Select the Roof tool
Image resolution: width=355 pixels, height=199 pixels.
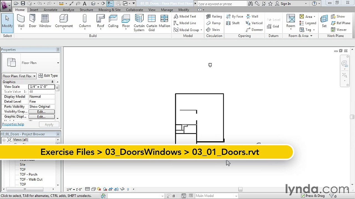click(x=100, y=22)
